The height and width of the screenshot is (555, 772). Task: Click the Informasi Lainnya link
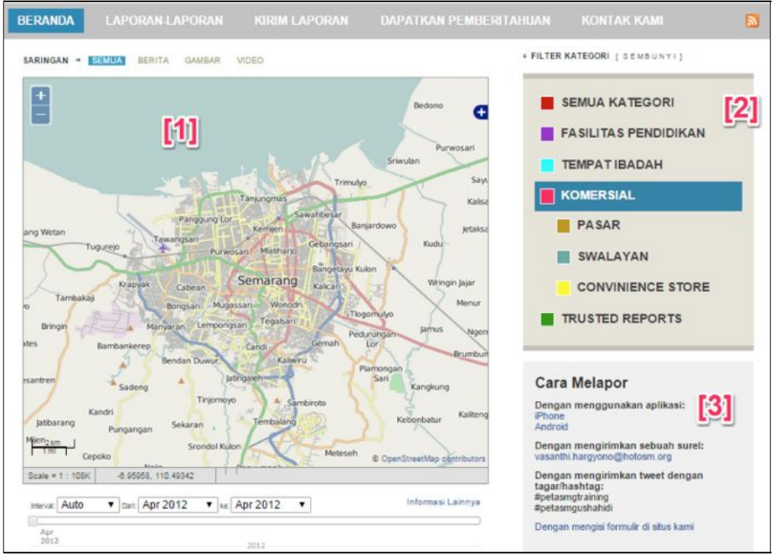(x=443, y=501)
